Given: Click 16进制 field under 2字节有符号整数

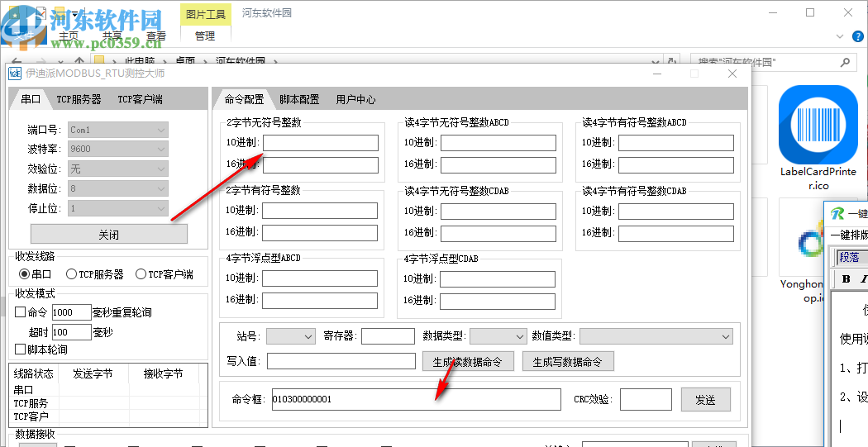Looking at the screenshot, I should pyautogui.click(x=320, y=232).
